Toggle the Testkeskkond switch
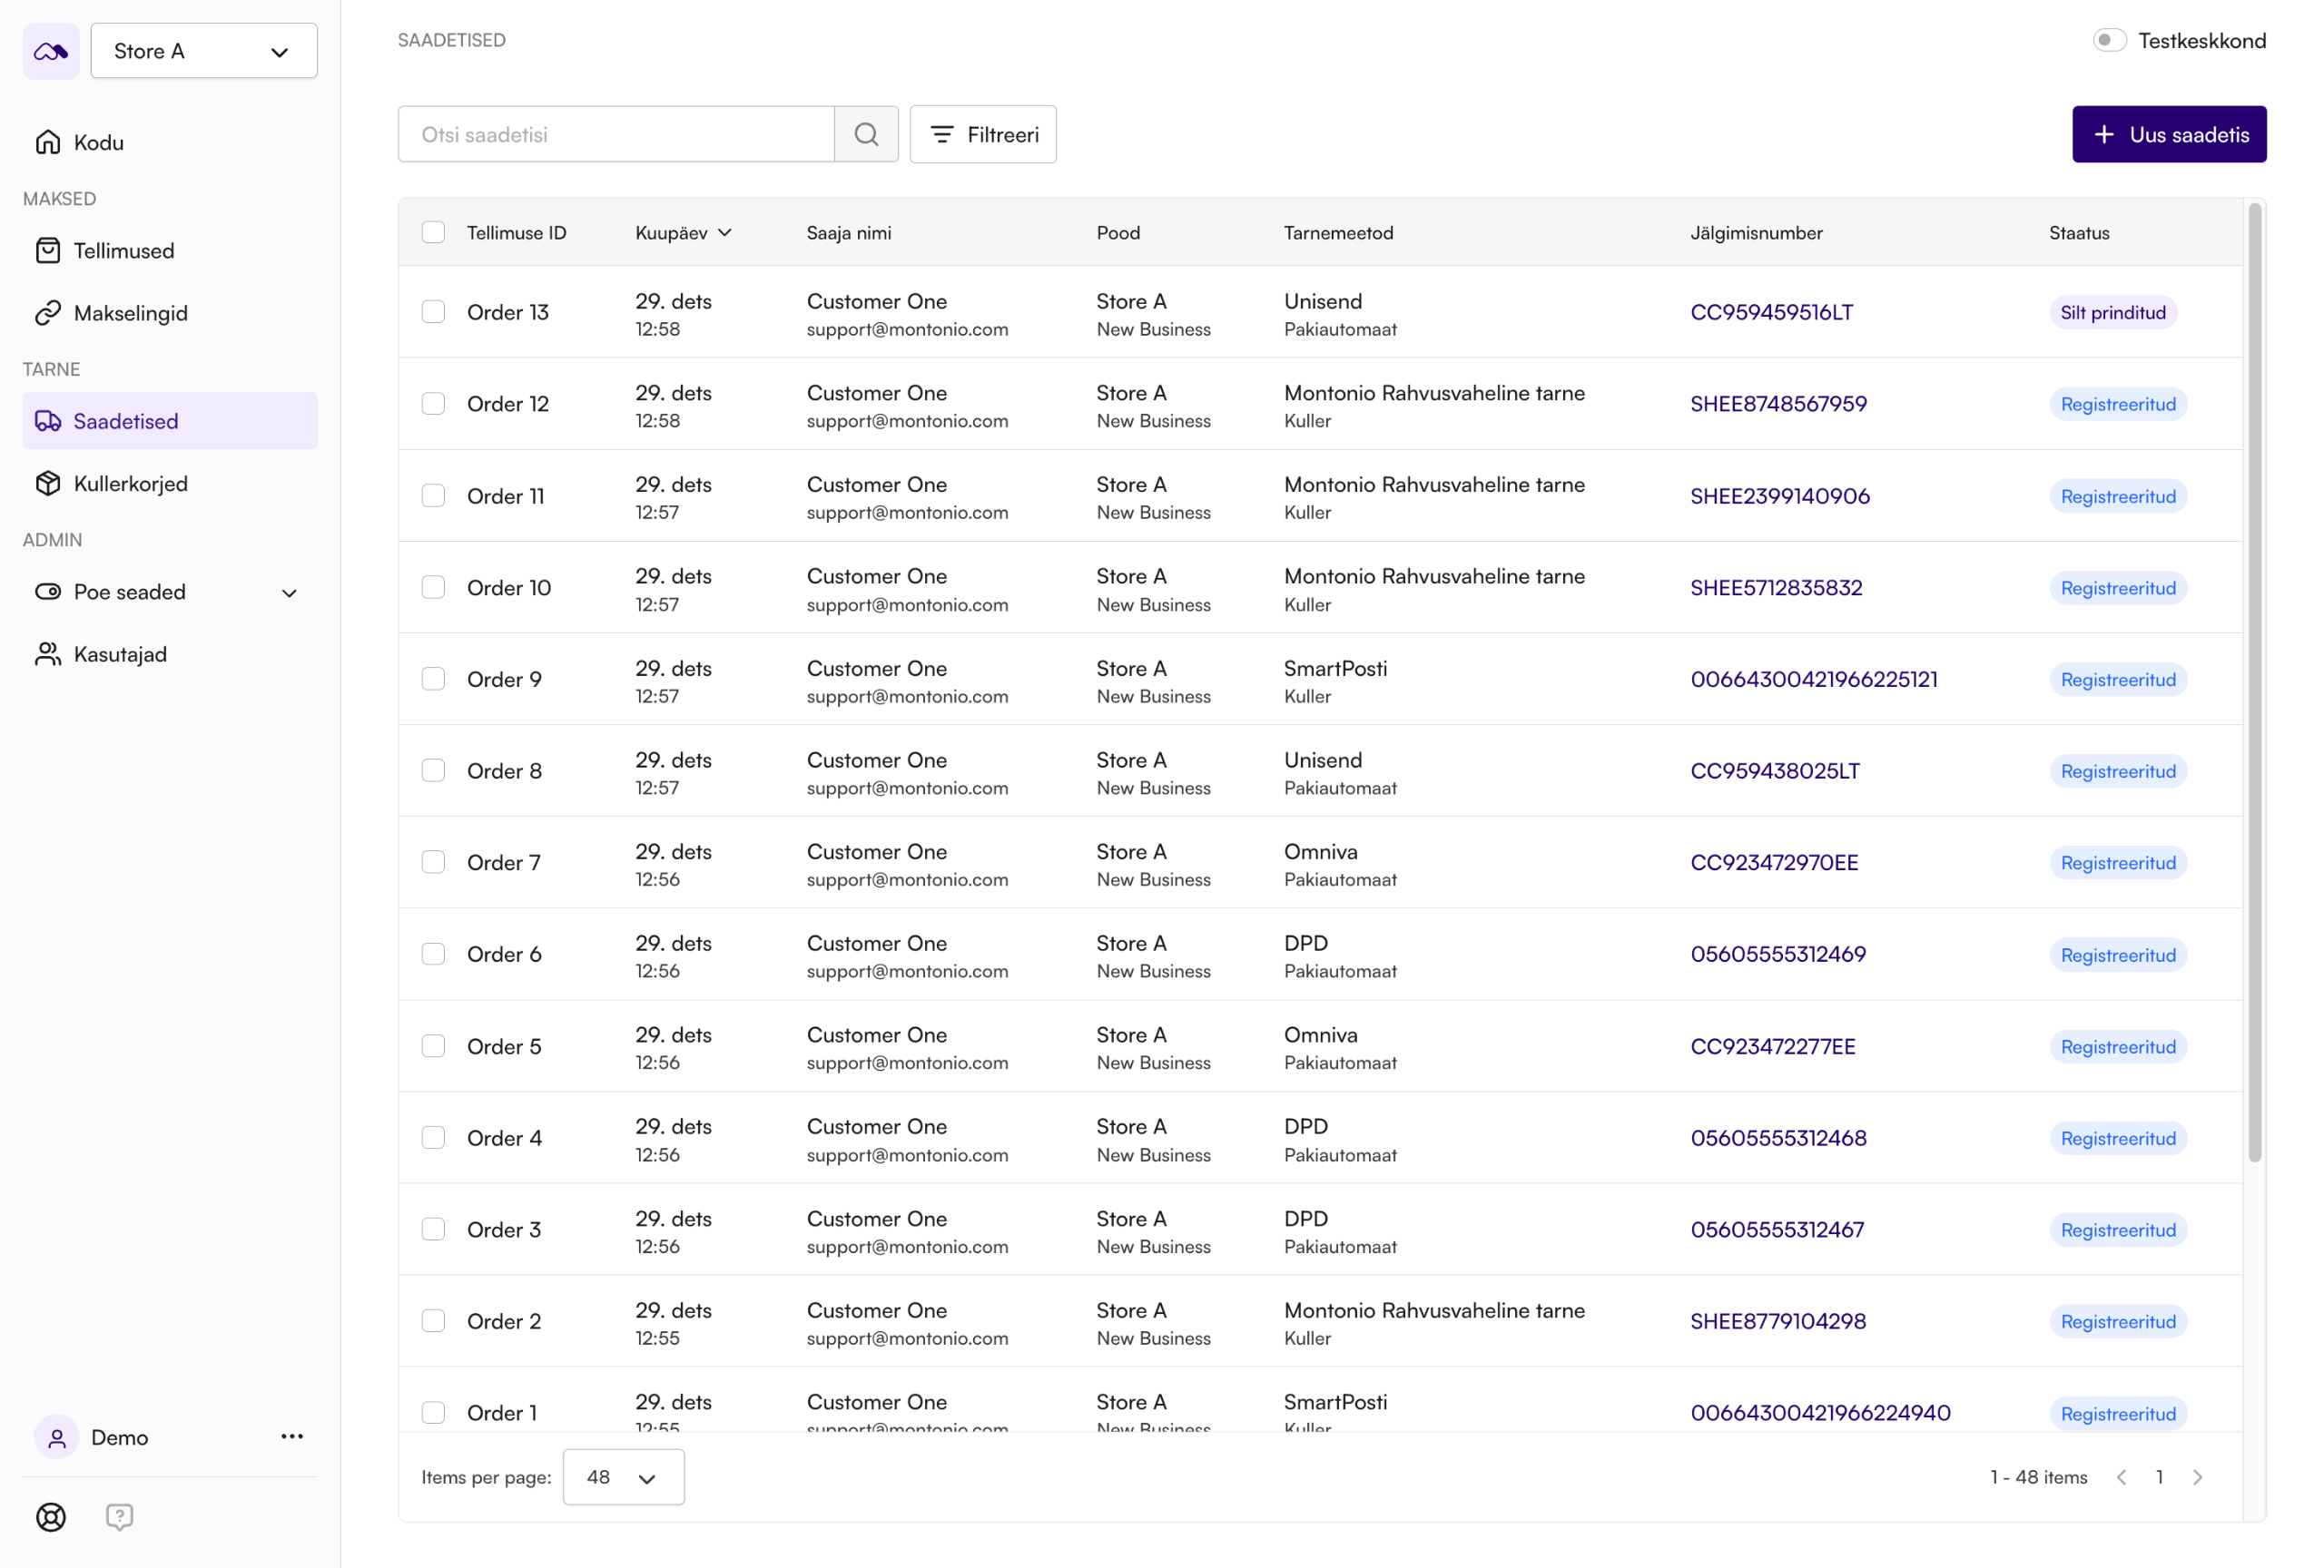 click(2109, 40)
